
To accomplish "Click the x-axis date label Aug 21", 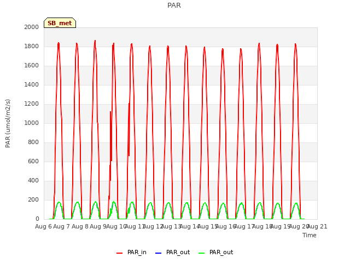I will click(x=317, y=226).
